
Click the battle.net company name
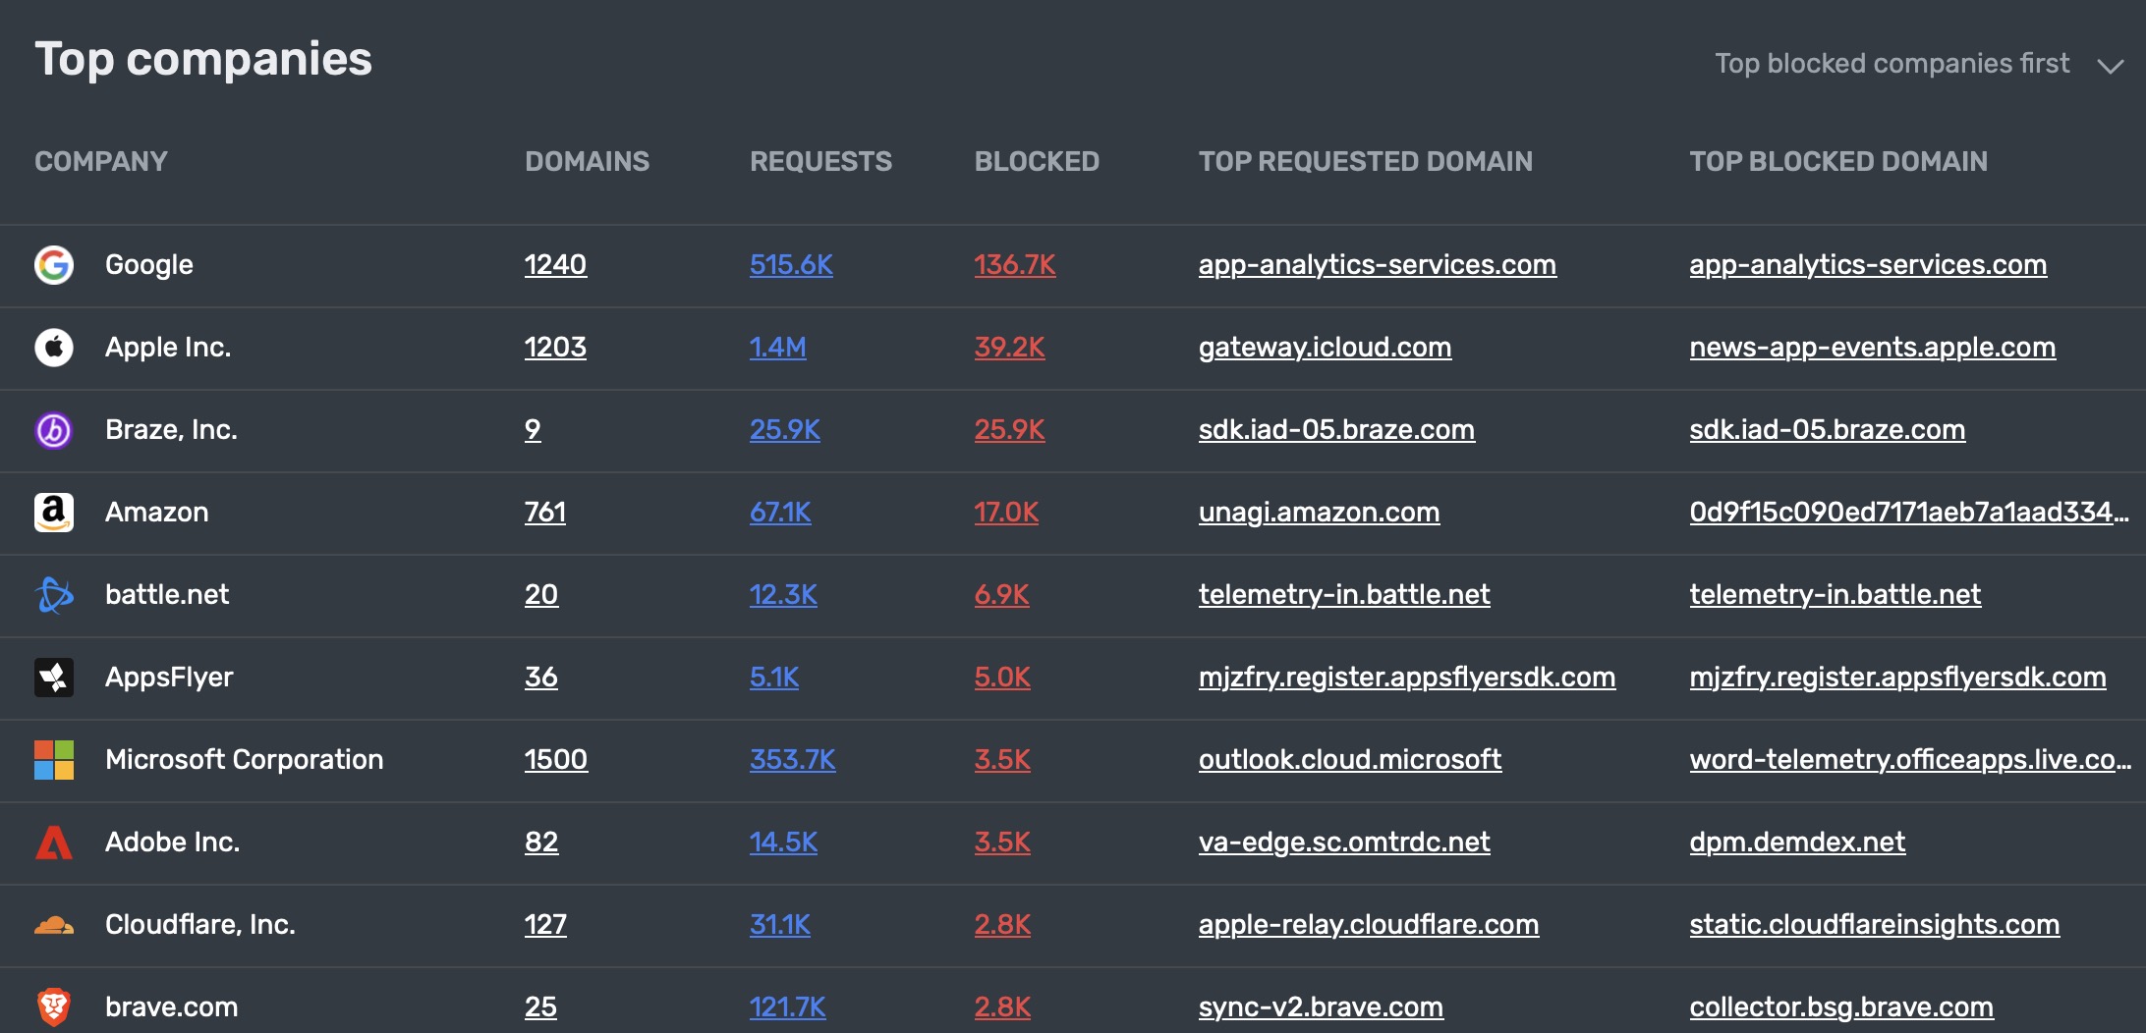point(167,595)
